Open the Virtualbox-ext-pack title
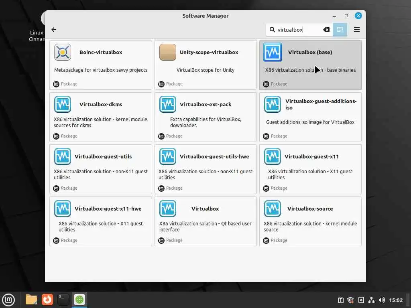The width and height of the screenshot is (411, 308). [x=205, y=104]
